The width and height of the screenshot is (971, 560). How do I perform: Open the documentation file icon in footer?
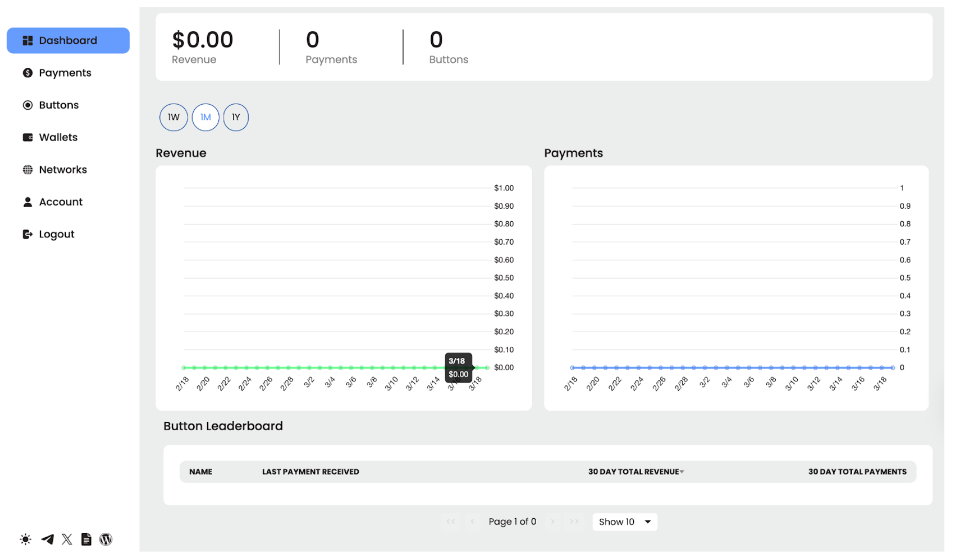pyautogui.click(x=86, y=539)
